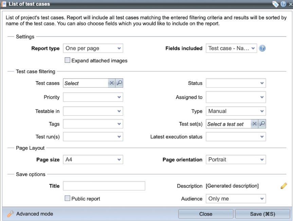This screenshot has width=293, height=221.
Task: Clear the Test set(s) selection
Action: coord(254,124)
